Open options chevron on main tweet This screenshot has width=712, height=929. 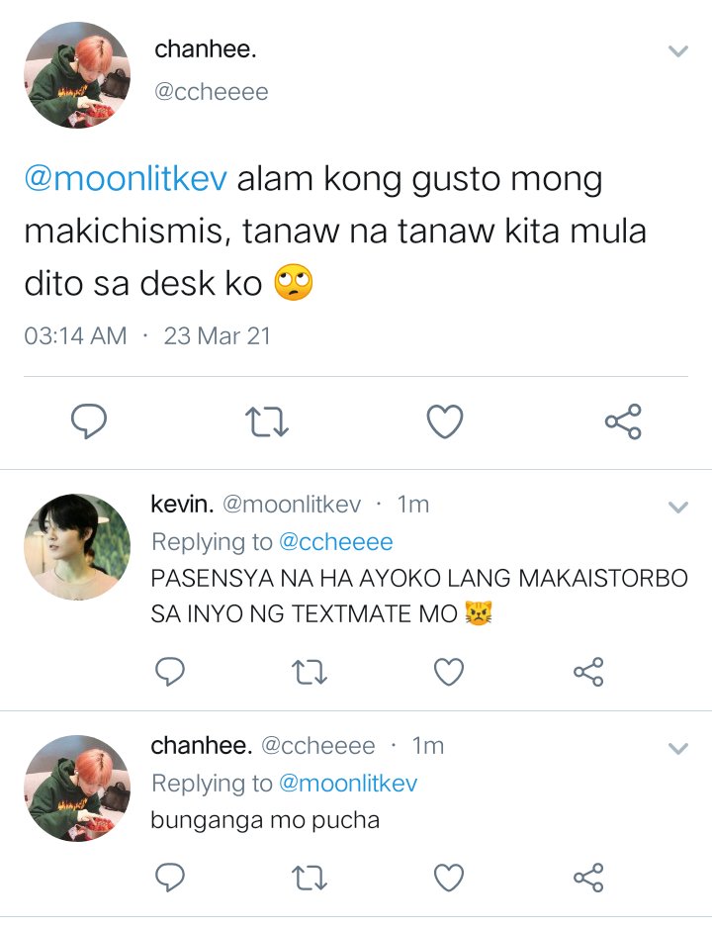677,51
